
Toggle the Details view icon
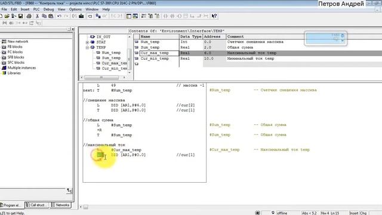(x=135, y=16)
